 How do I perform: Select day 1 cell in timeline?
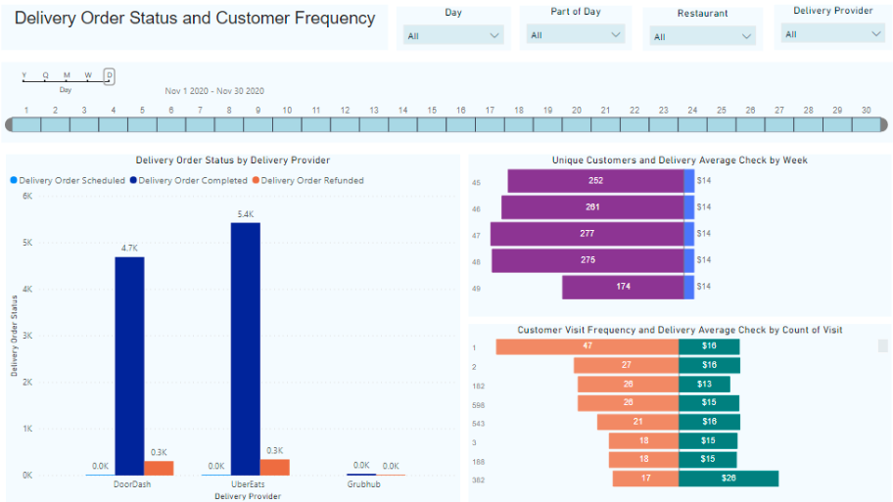pyautogui.click(x=26, y=124)
